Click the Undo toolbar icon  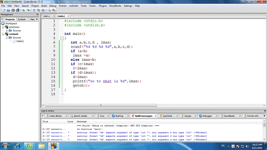pos(24,10)
